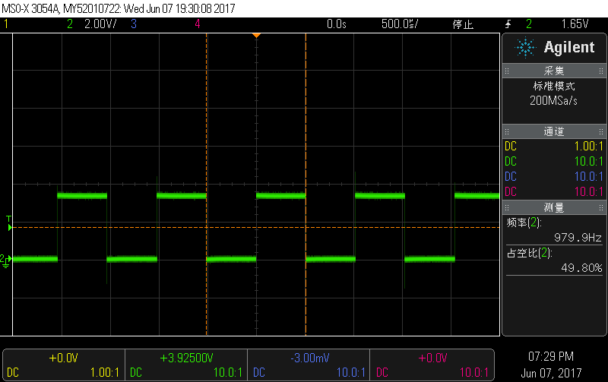
Task: Select channel 4 pink indicator in top bar
Action: click(x=198, y=24)
